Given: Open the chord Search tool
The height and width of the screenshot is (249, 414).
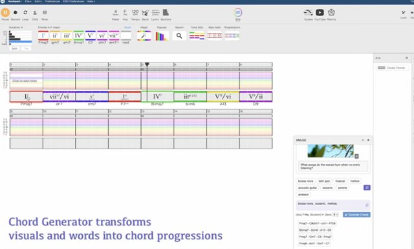Looking at the screenshot, I should (179, 35).
